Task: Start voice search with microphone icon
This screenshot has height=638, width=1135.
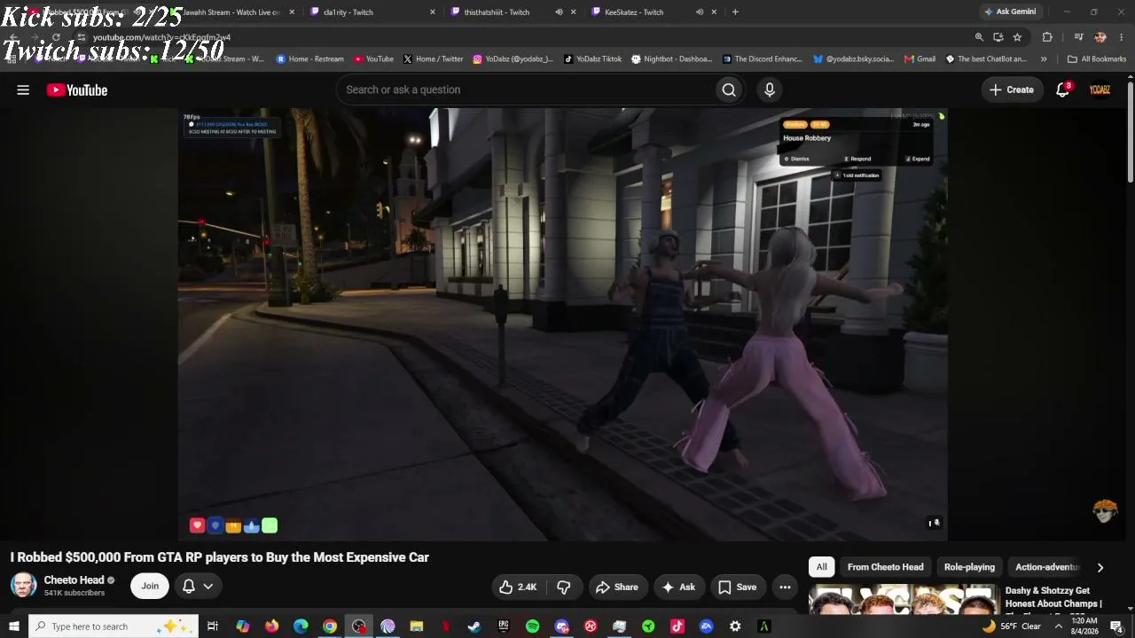Action: tap(770, 89)
